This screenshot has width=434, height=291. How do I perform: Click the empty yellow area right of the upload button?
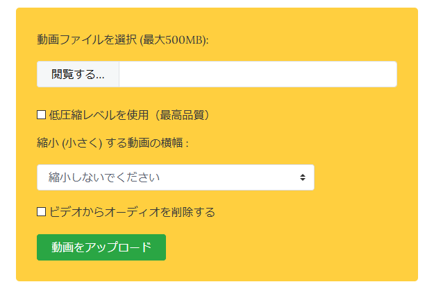pyautogui.click(x=292, y=247)
